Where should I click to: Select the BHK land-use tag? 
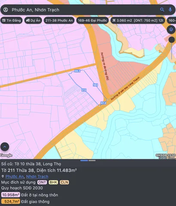(53, 182)
